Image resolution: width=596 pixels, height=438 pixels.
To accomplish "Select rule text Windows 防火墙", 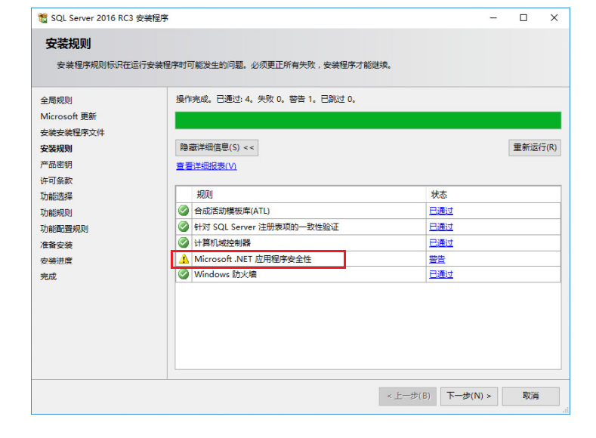I will point(225,274).
